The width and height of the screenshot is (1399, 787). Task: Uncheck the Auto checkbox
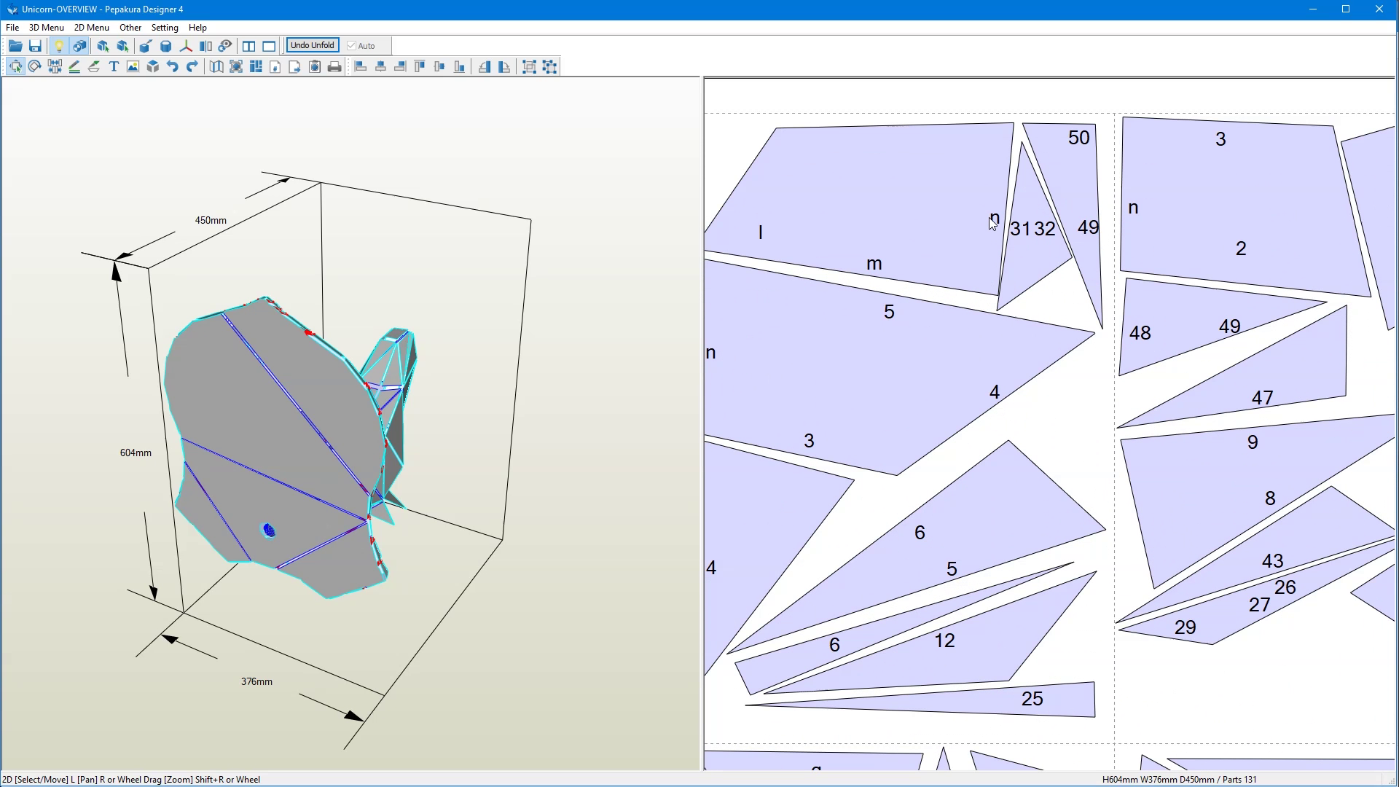pyautogui.click(x=353, y=45)
